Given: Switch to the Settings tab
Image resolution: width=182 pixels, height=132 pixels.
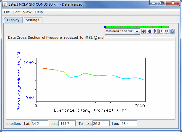Looking at the screenshot, I should coord(33,20).
